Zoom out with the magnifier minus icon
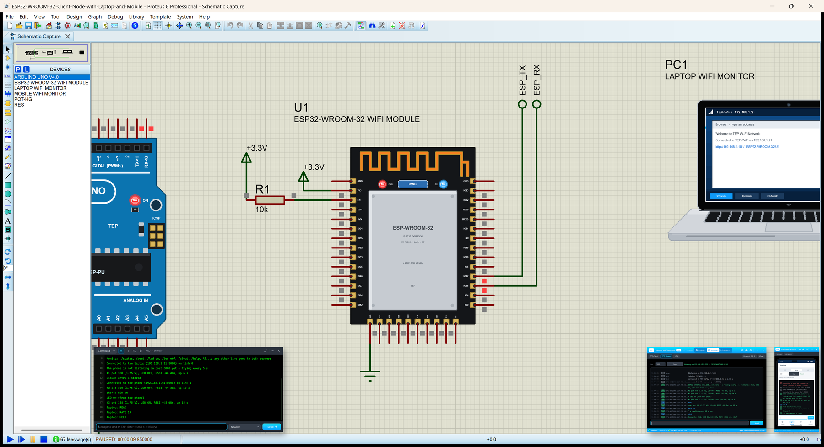824x447 pixels. point(198,26)
